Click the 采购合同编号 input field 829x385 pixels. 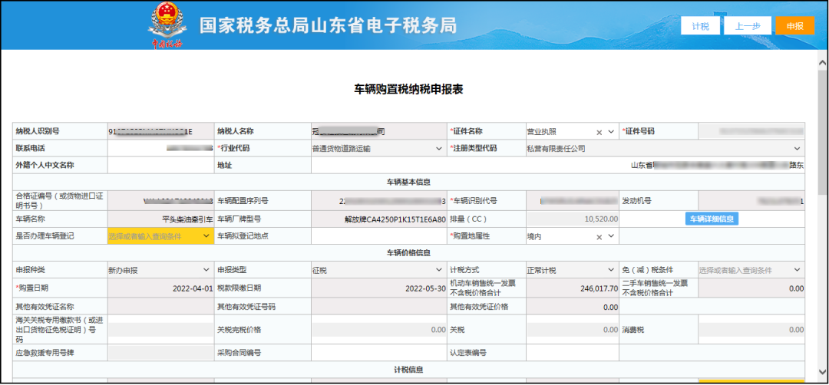(x=378, y=353)
